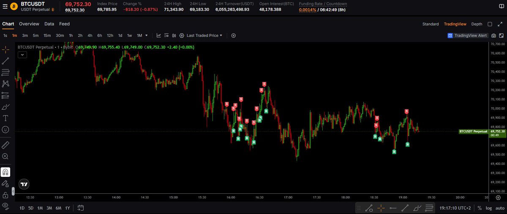Screen dimensions: 507x214
Task: Open the Fibonacci retracement tools
Action: coord(5,73)
